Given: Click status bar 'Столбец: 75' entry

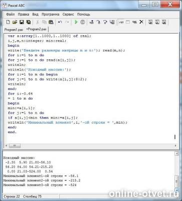Looking at the screenshot, I should [x=32, y=196].
